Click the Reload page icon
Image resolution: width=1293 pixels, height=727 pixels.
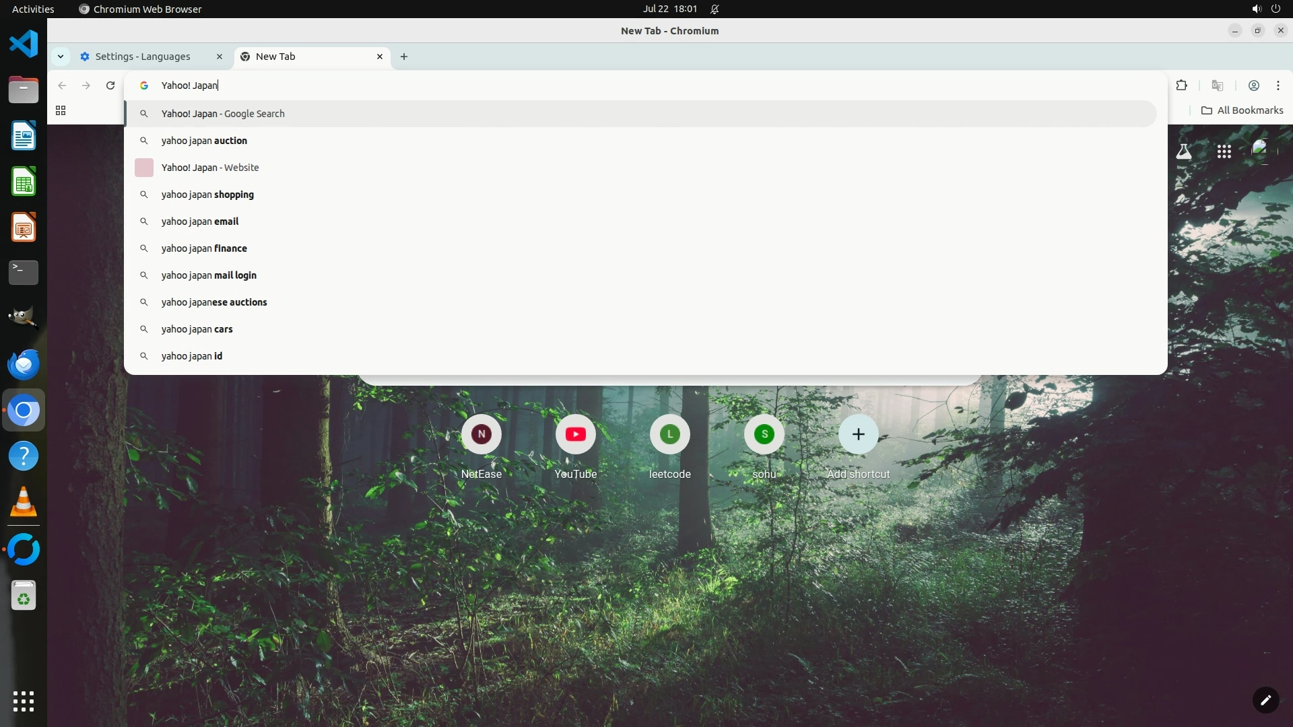[110, 85]
